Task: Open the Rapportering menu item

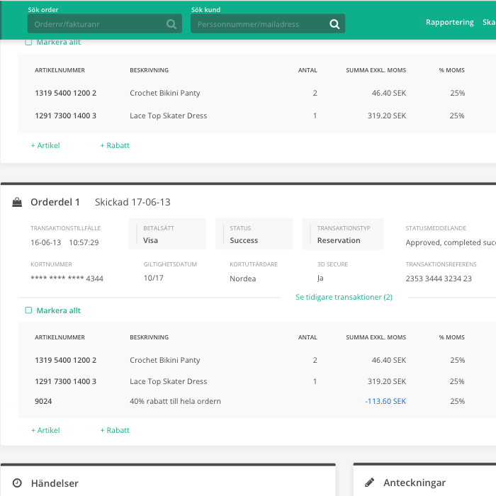Action: click(449, 22)
